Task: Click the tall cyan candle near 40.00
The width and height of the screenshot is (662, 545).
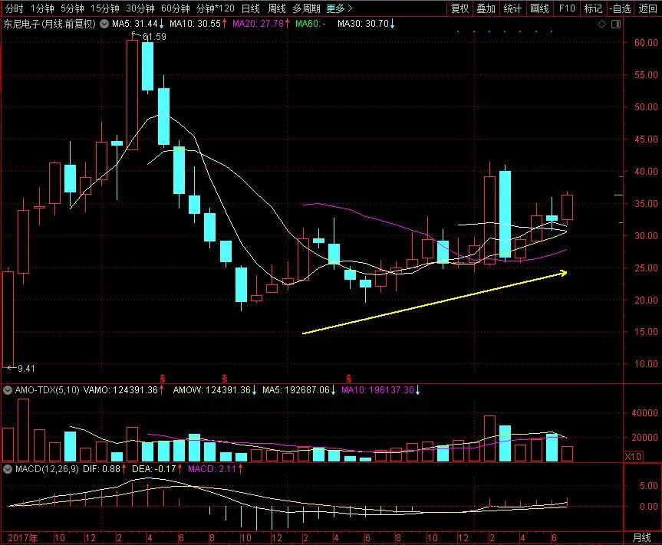Action: tap(505, 214)
